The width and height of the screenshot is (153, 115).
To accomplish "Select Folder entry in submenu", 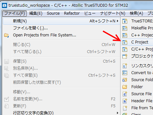I will coord(137,87).
